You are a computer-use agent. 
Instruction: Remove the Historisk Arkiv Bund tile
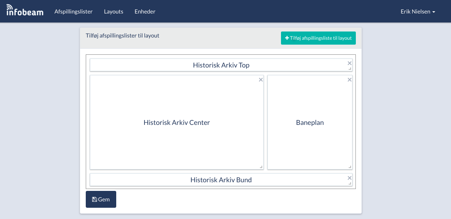click(x=349, y=178)
